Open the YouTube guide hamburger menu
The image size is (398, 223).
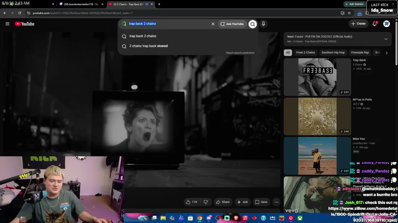(x=7, y=24)
